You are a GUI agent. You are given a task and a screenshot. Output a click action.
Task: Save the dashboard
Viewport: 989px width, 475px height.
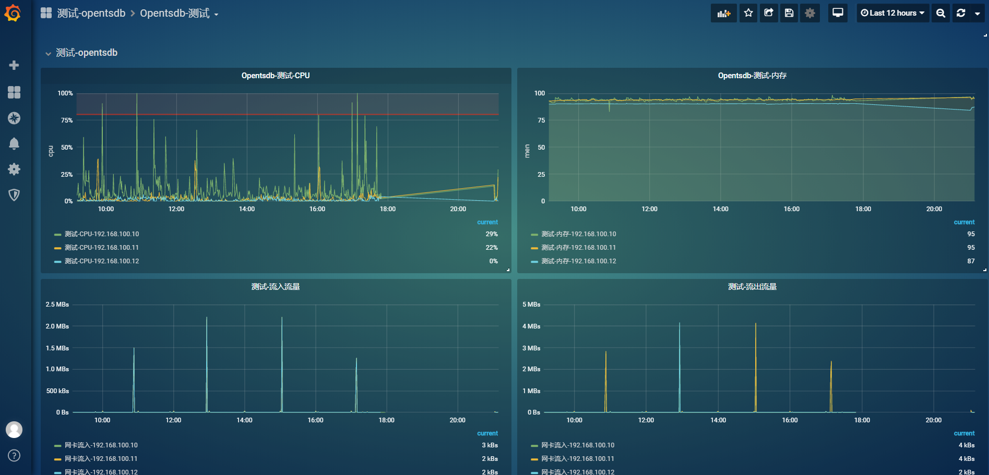click(x=789, y=13)
